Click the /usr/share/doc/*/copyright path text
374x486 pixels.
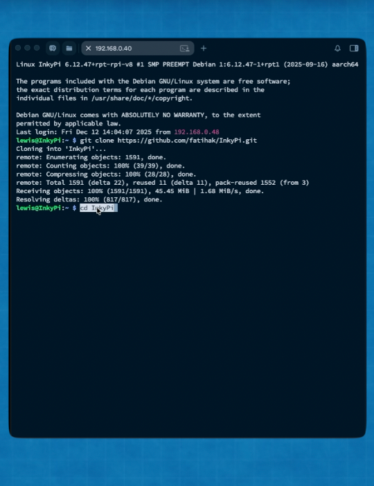(x=142, y=98)
